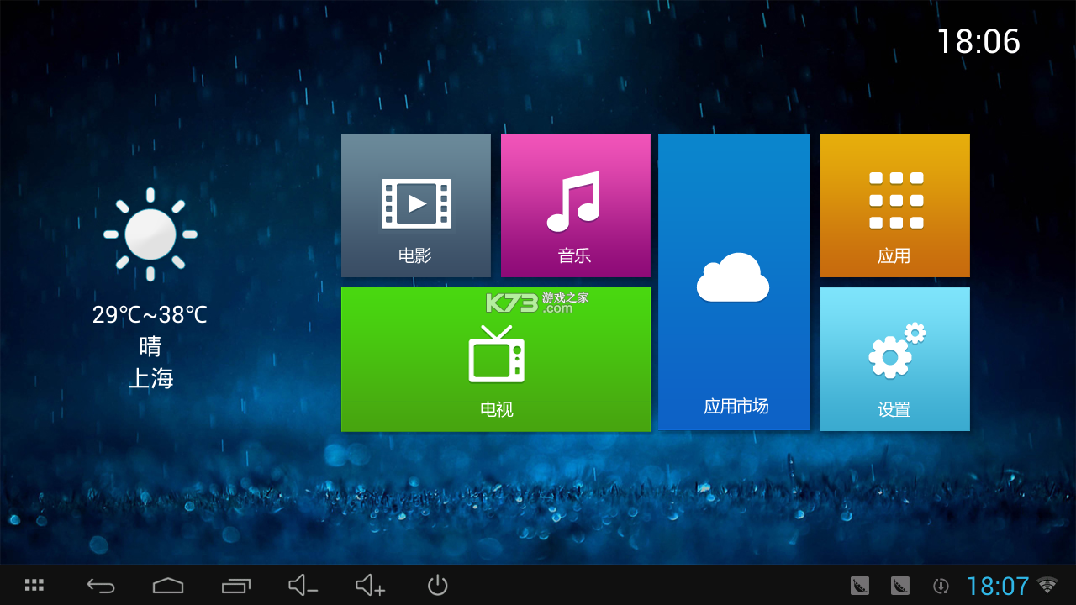Tap the Wi-Fi signal icon
Viewport: 1076px width, 605px height.
[x=1047, y=585]
